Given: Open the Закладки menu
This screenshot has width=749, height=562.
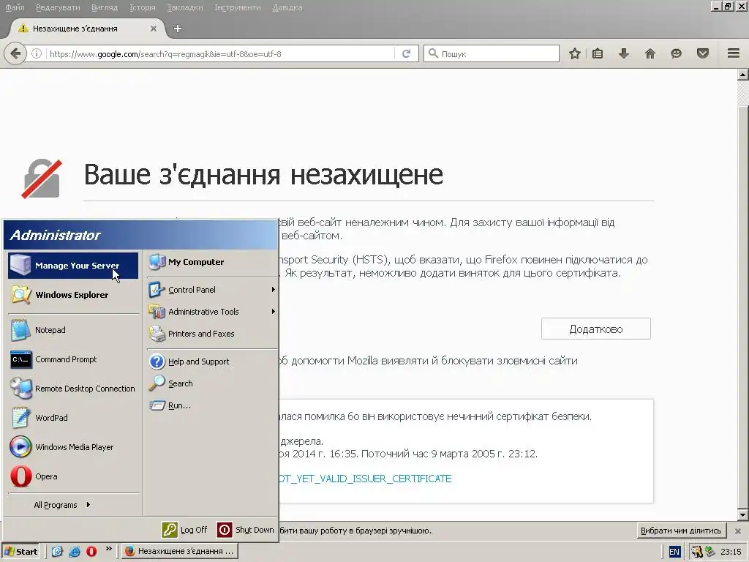Looking at the screenshot, I should [185, 7].
